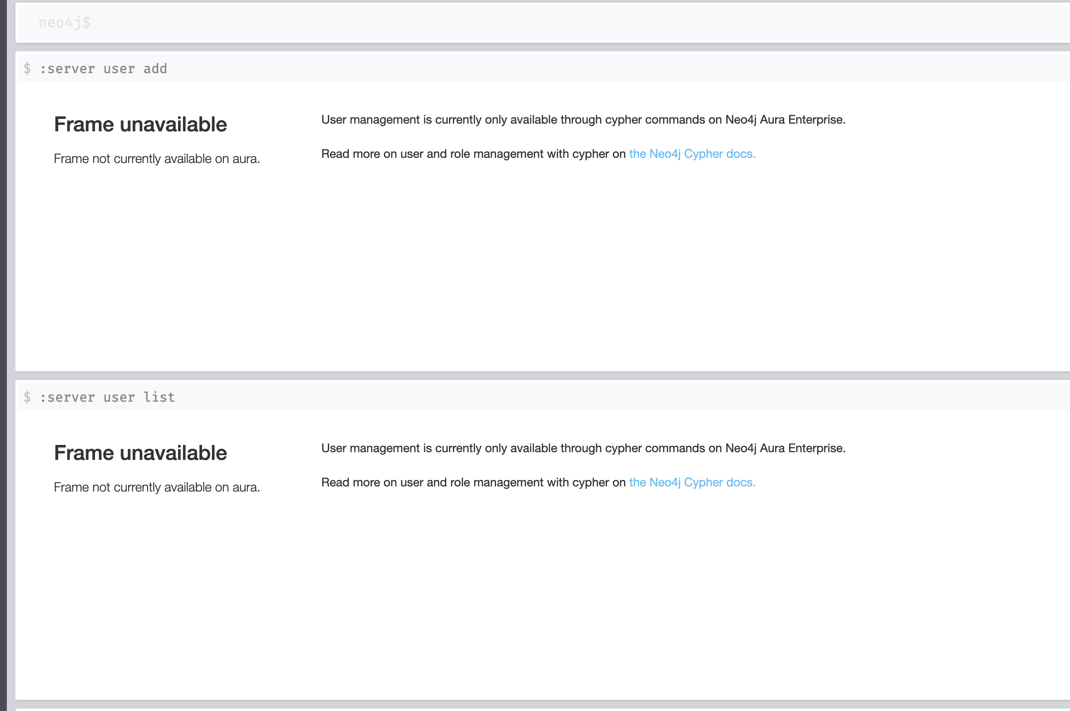Click the user management notice in user add frame
Viewport: 1070px width, 711px height.
click(x=583, y=120)
